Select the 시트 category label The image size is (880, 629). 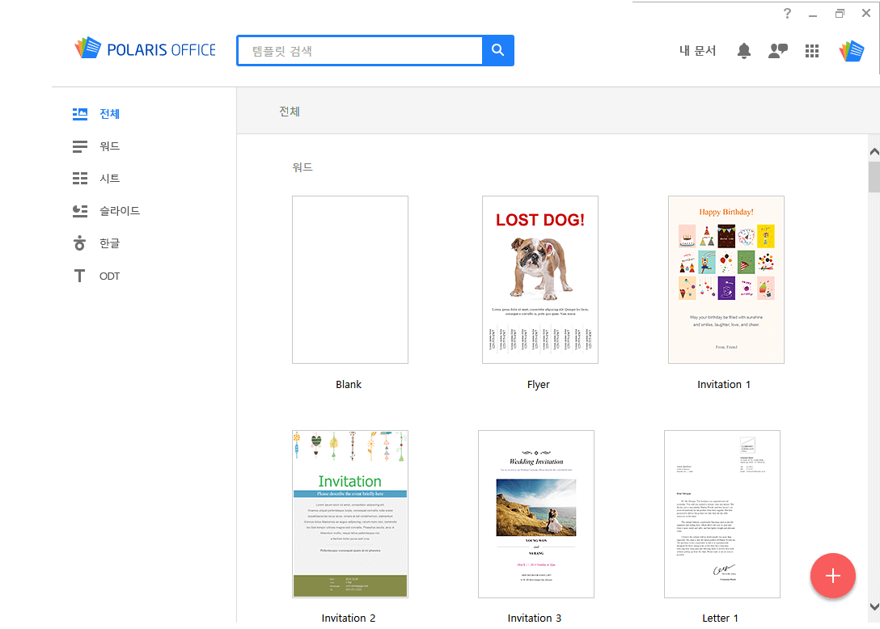click(109, 179)
